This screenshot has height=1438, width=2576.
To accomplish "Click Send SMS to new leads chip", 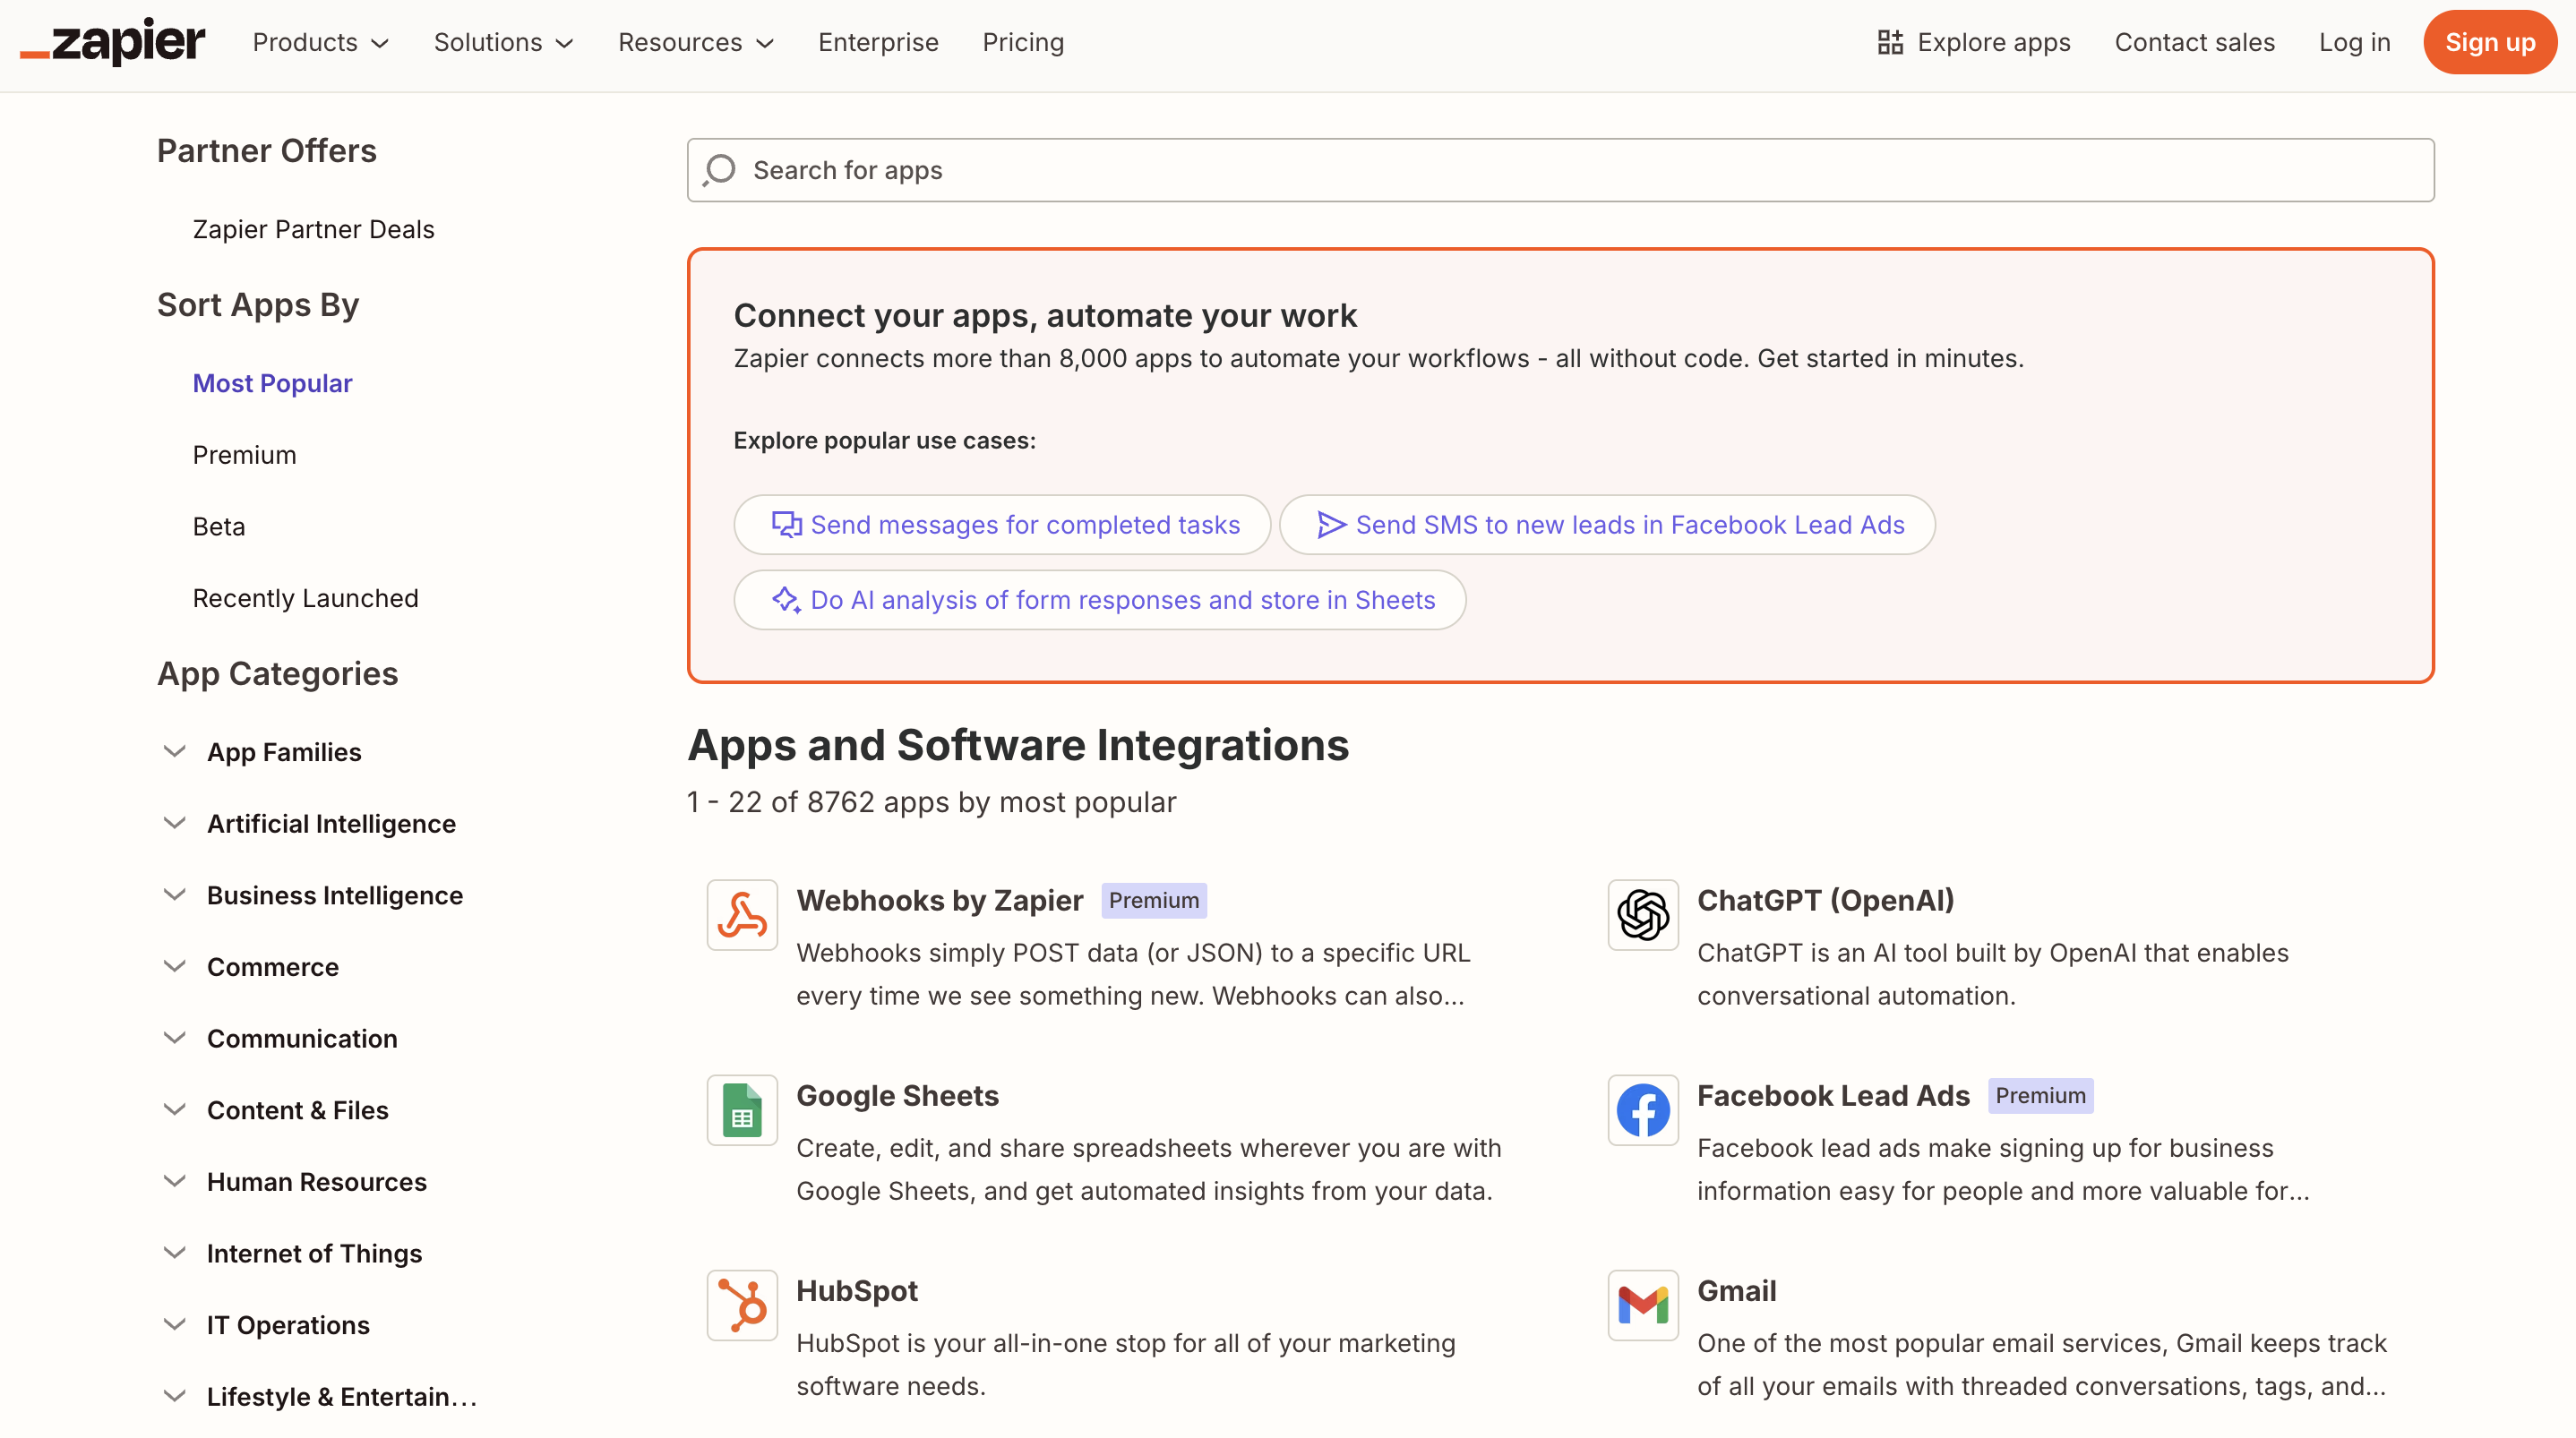I will click(1607, 524).
